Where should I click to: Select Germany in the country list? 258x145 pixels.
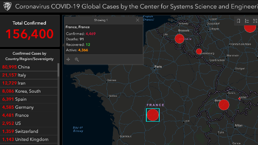(29, 108)
